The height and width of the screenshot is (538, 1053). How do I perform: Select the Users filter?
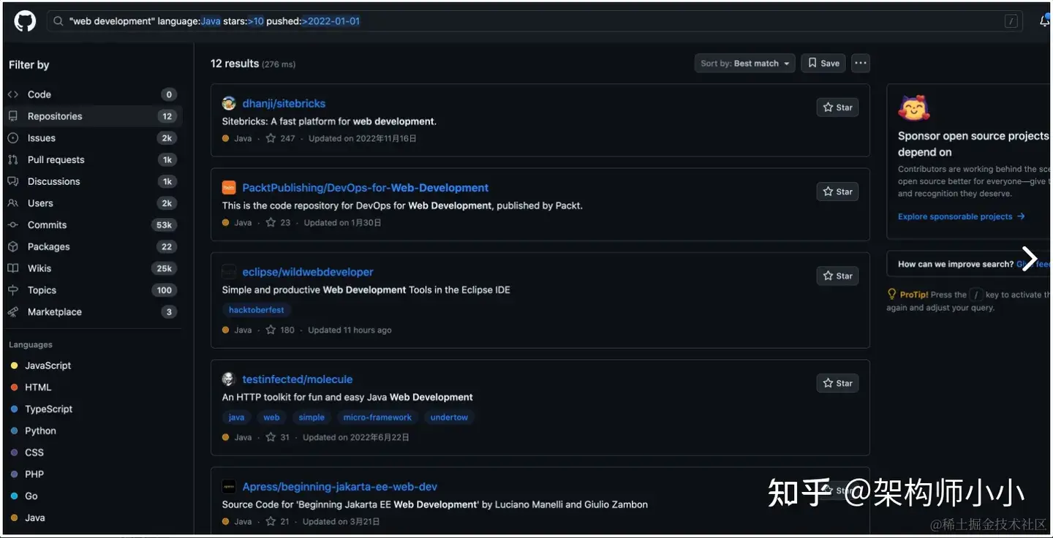point(93,203)
